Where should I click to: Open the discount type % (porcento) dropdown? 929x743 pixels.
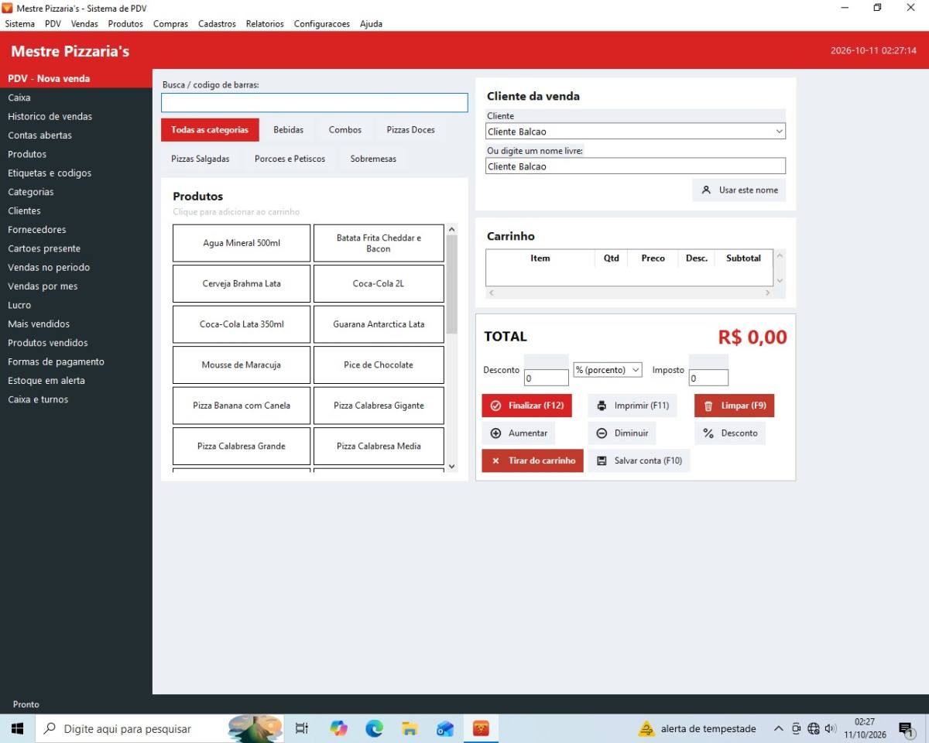click(x=608, y=370)
